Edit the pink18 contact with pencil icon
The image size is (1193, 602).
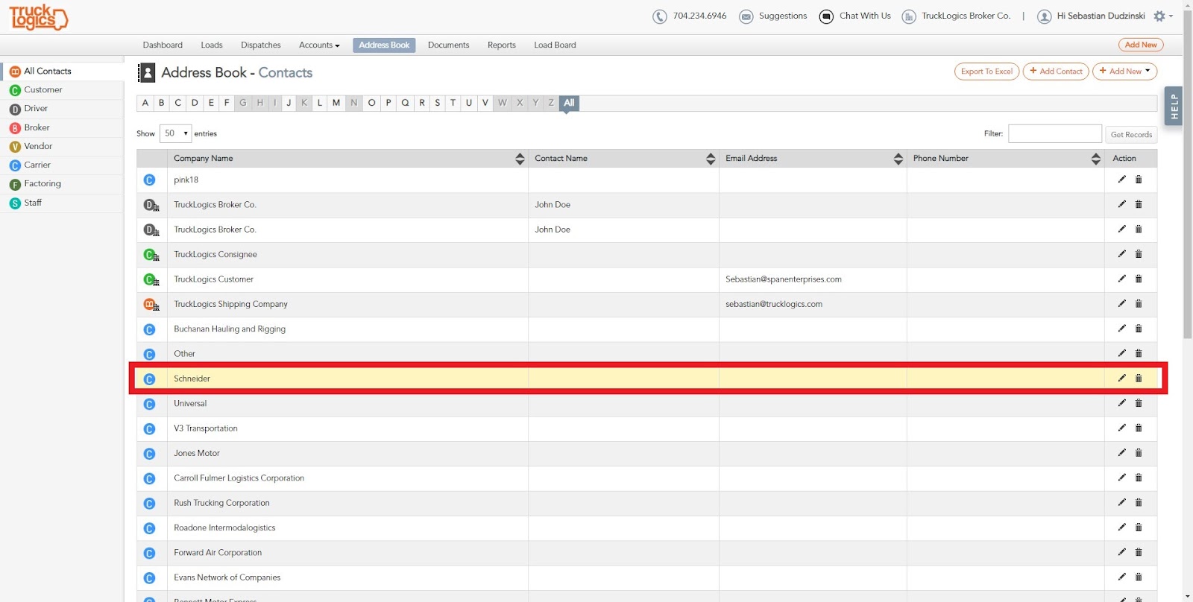(x=1121, y=179)
